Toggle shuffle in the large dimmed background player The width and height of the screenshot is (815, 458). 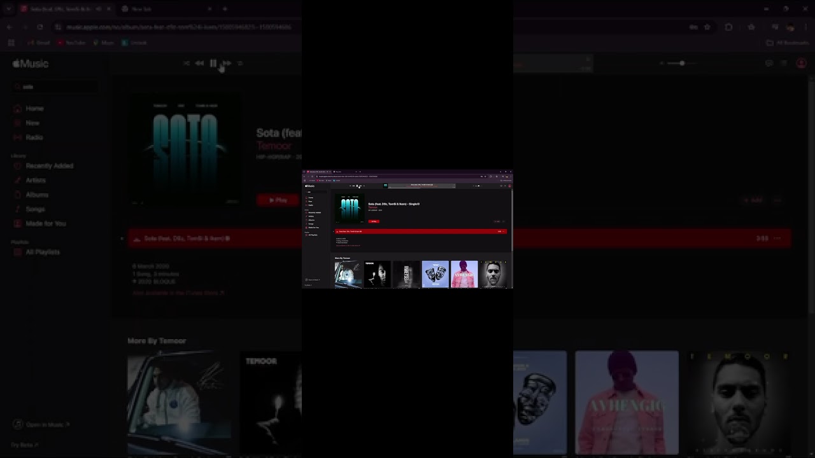pyautogui.click(x=186, y=63)
